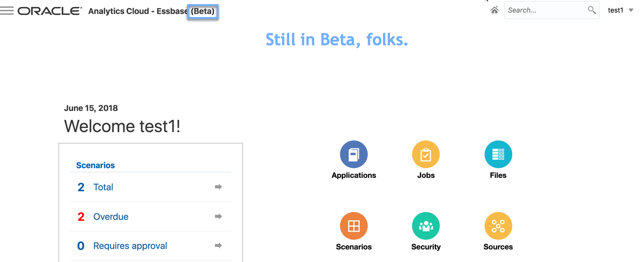Open the hamburger navigation menu
Image resolution: width=644 pixels, height=262 pixels.
(x=7, y=11)
